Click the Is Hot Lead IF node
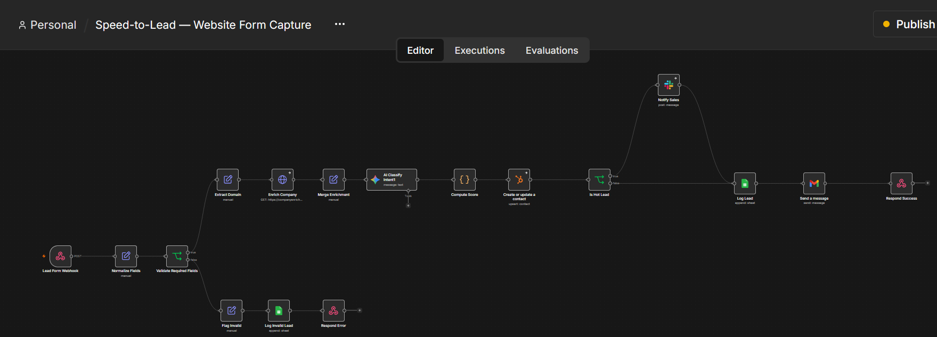The height and width of the screenshot is (337, 937). [599, 180]
